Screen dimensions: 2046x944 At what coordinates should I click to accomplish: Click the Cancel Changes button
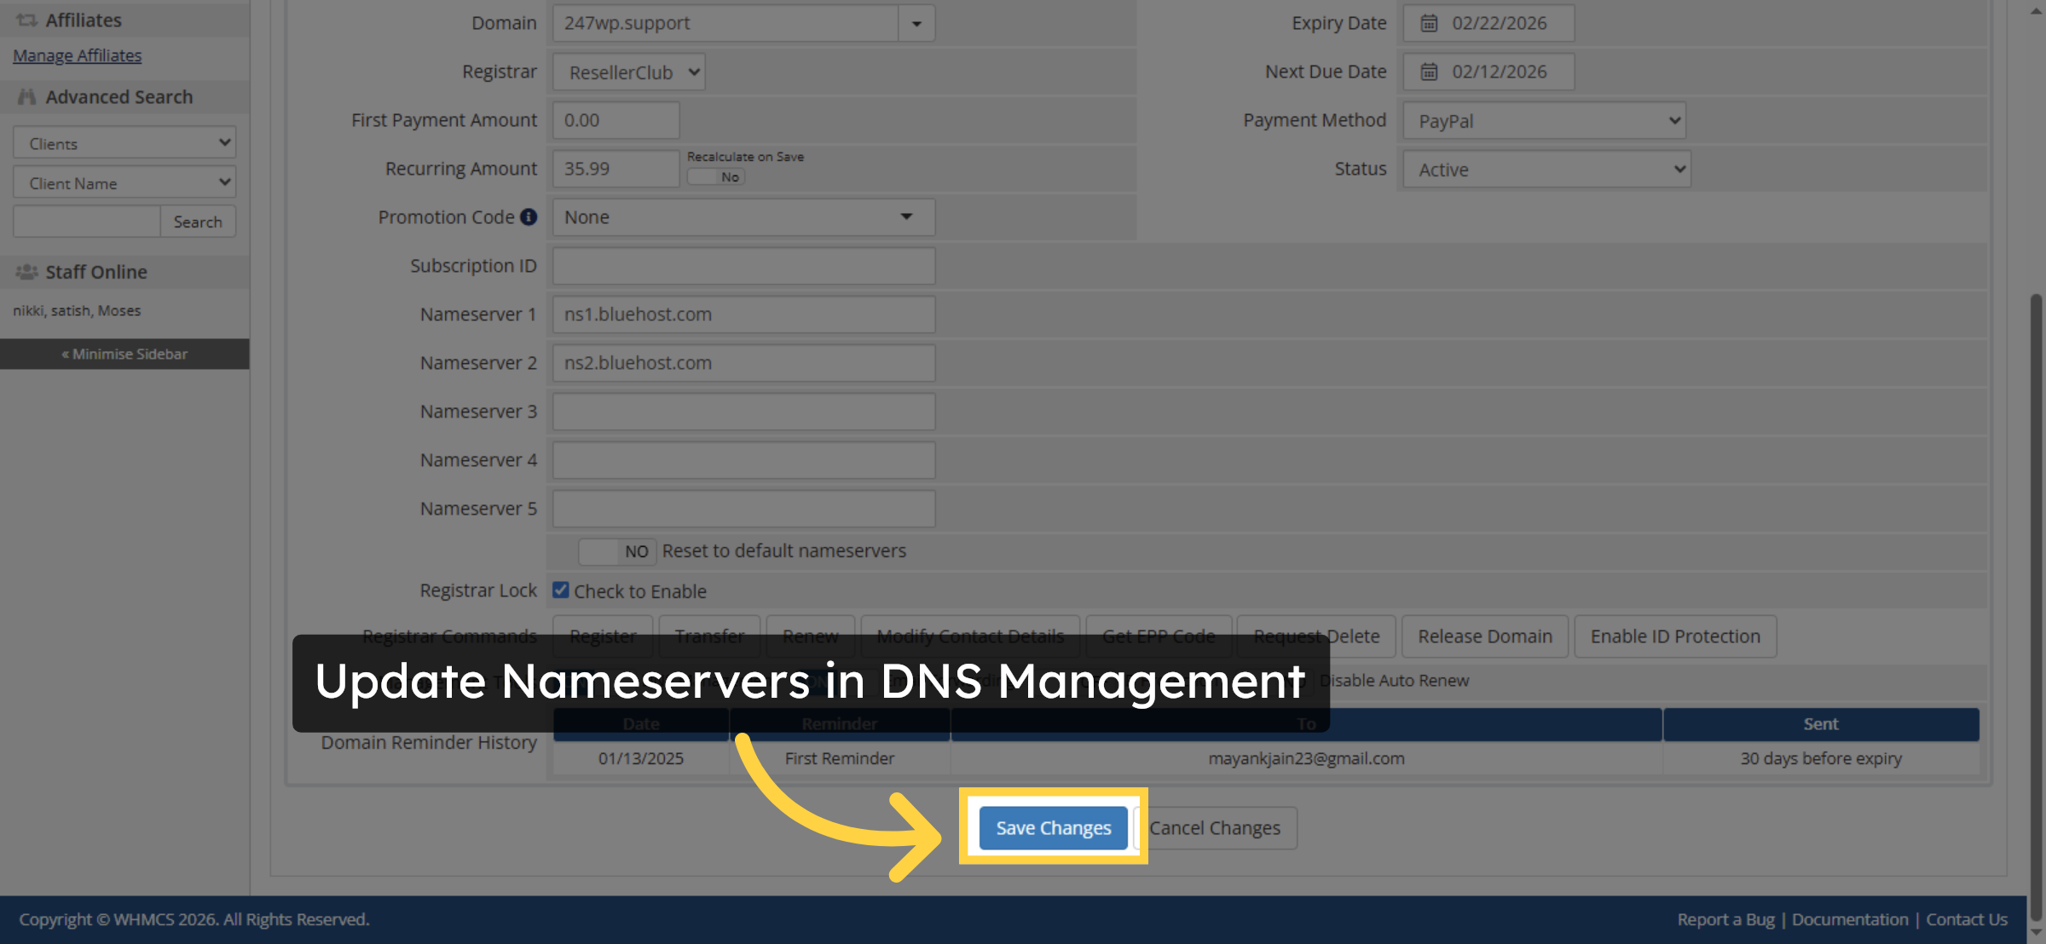[1216, 827]
